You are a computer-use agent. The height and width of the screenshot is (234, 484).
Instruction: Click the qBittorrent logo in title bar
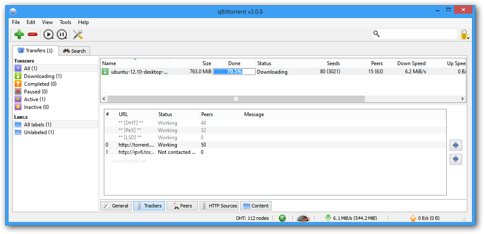point(13,12)
